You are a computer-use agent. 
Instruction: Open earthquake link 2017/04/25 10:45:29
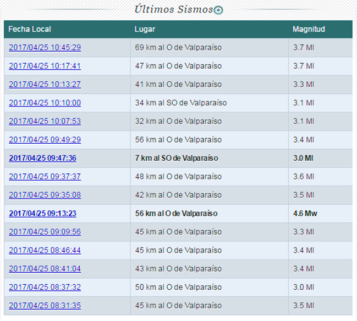[x=45, y=48]
